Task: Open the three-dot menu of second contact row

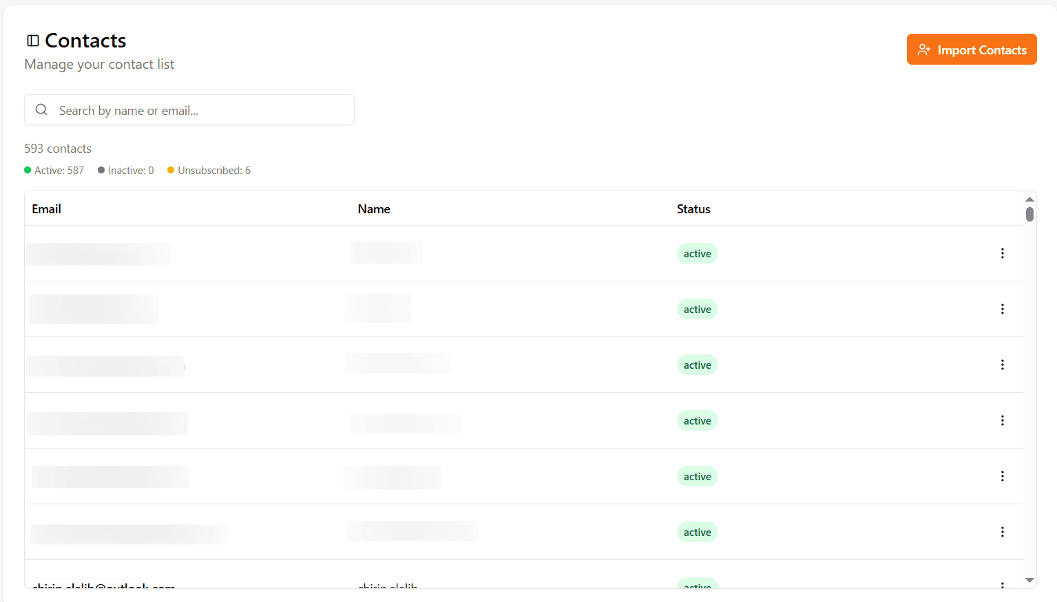Action: tap(1002, 309)
